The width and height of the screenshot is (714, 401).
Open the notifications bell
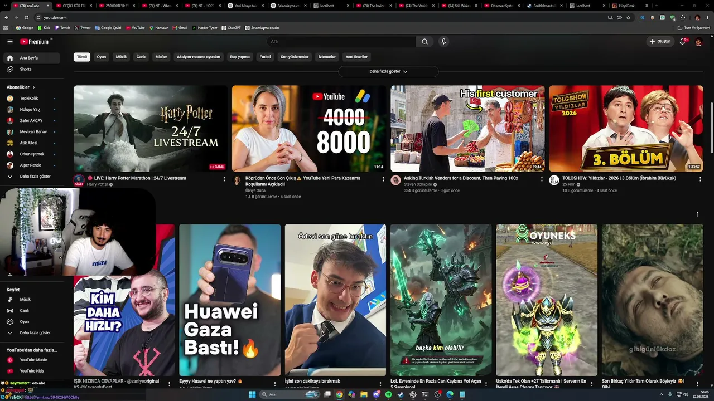[x=683, y=41]
